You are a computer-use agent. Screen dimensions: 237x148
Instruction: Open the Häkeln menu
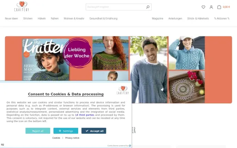click(x=42, y=19)
